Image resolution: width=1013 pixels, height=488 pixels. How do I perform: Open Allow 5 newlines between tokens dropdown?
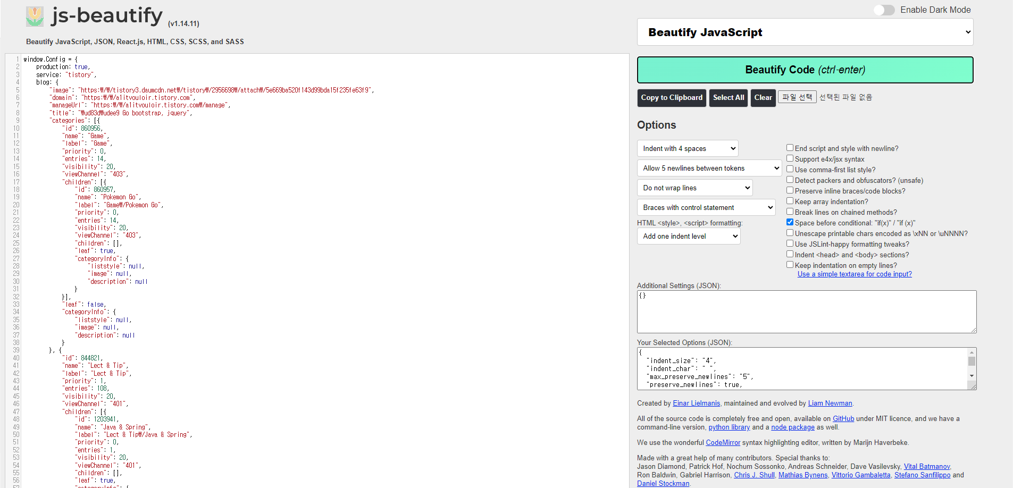click(709, 168)
